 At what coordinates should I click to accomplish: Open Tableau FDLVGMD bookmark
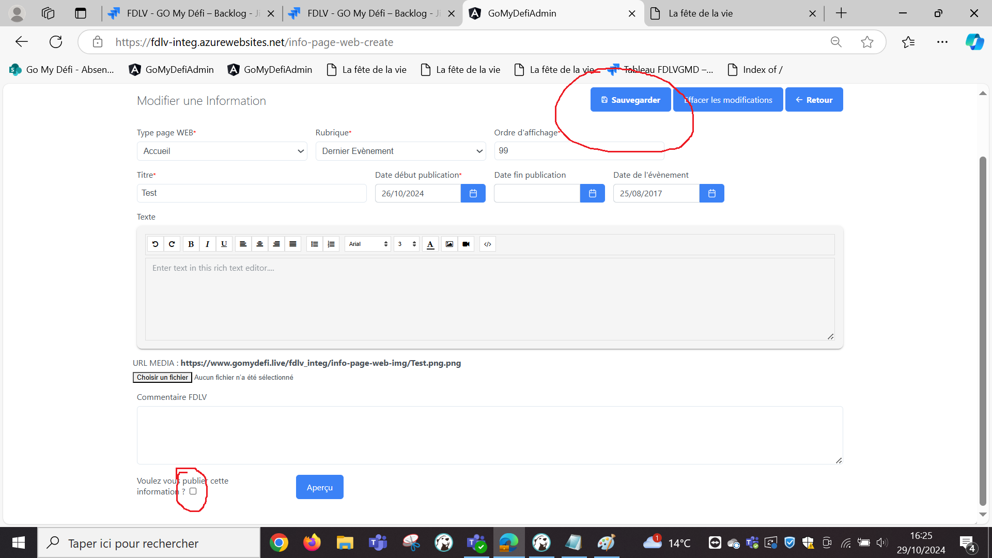pos(660,70)
